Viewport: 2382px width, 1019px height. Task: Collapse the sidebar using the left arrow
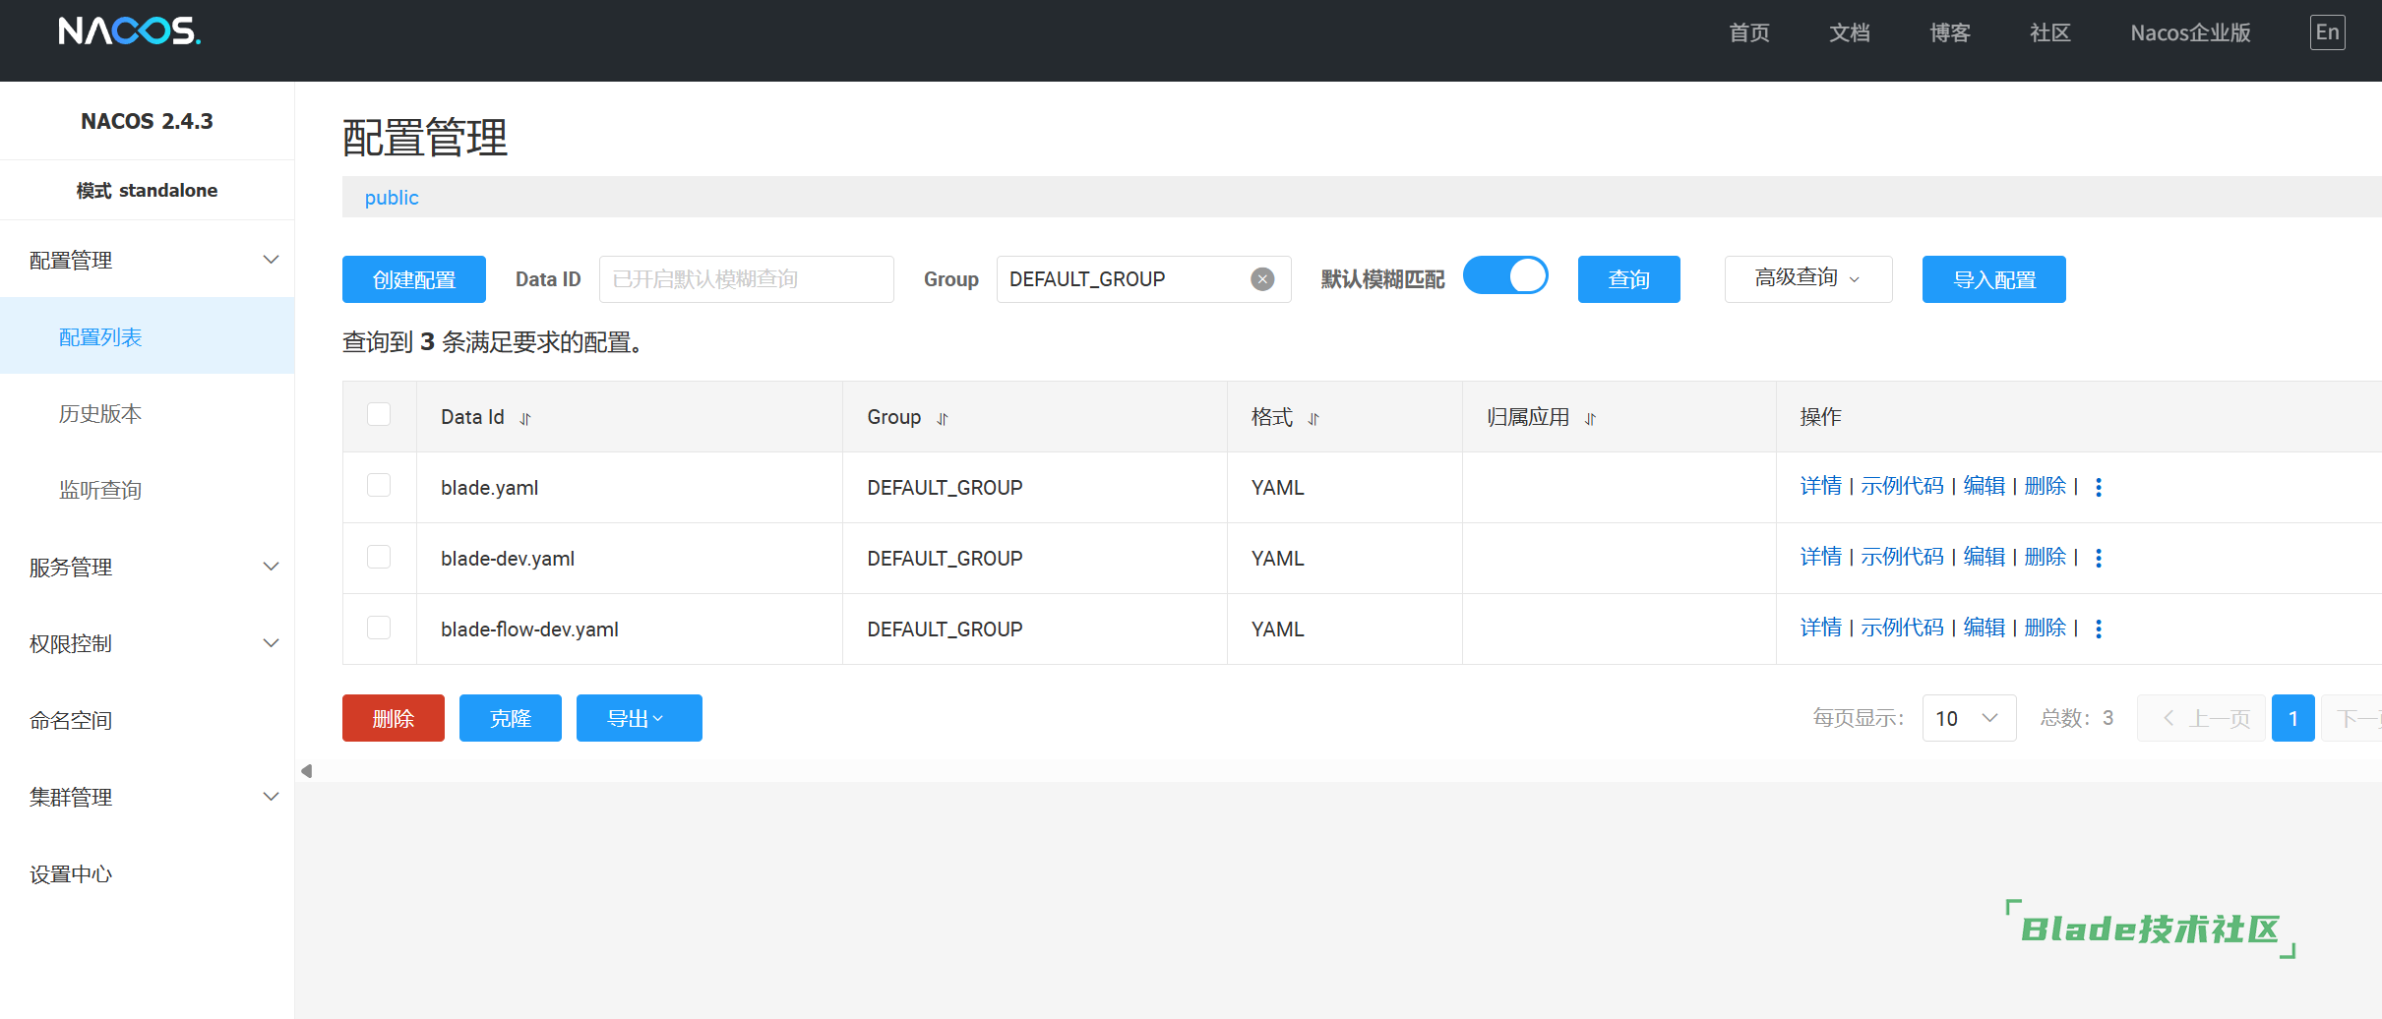tap(307, 771)
